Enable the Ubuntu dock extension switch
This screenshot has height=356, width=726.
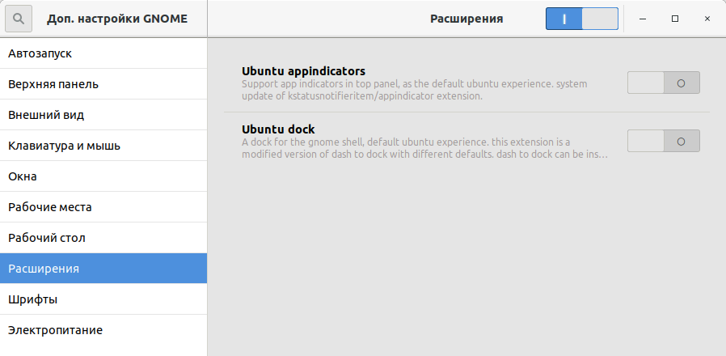tap(663, 141)
